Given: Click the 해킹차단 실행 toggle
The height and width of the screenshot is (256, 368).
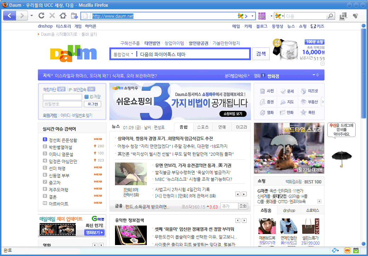Looking at the screenshot, I should [61, 89].
